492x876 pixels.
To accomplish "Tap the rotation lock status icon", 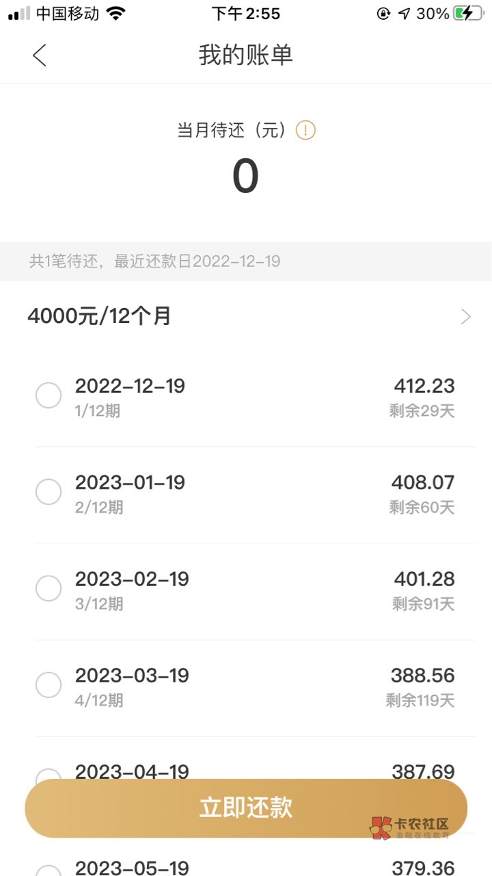I will [383, 14].
